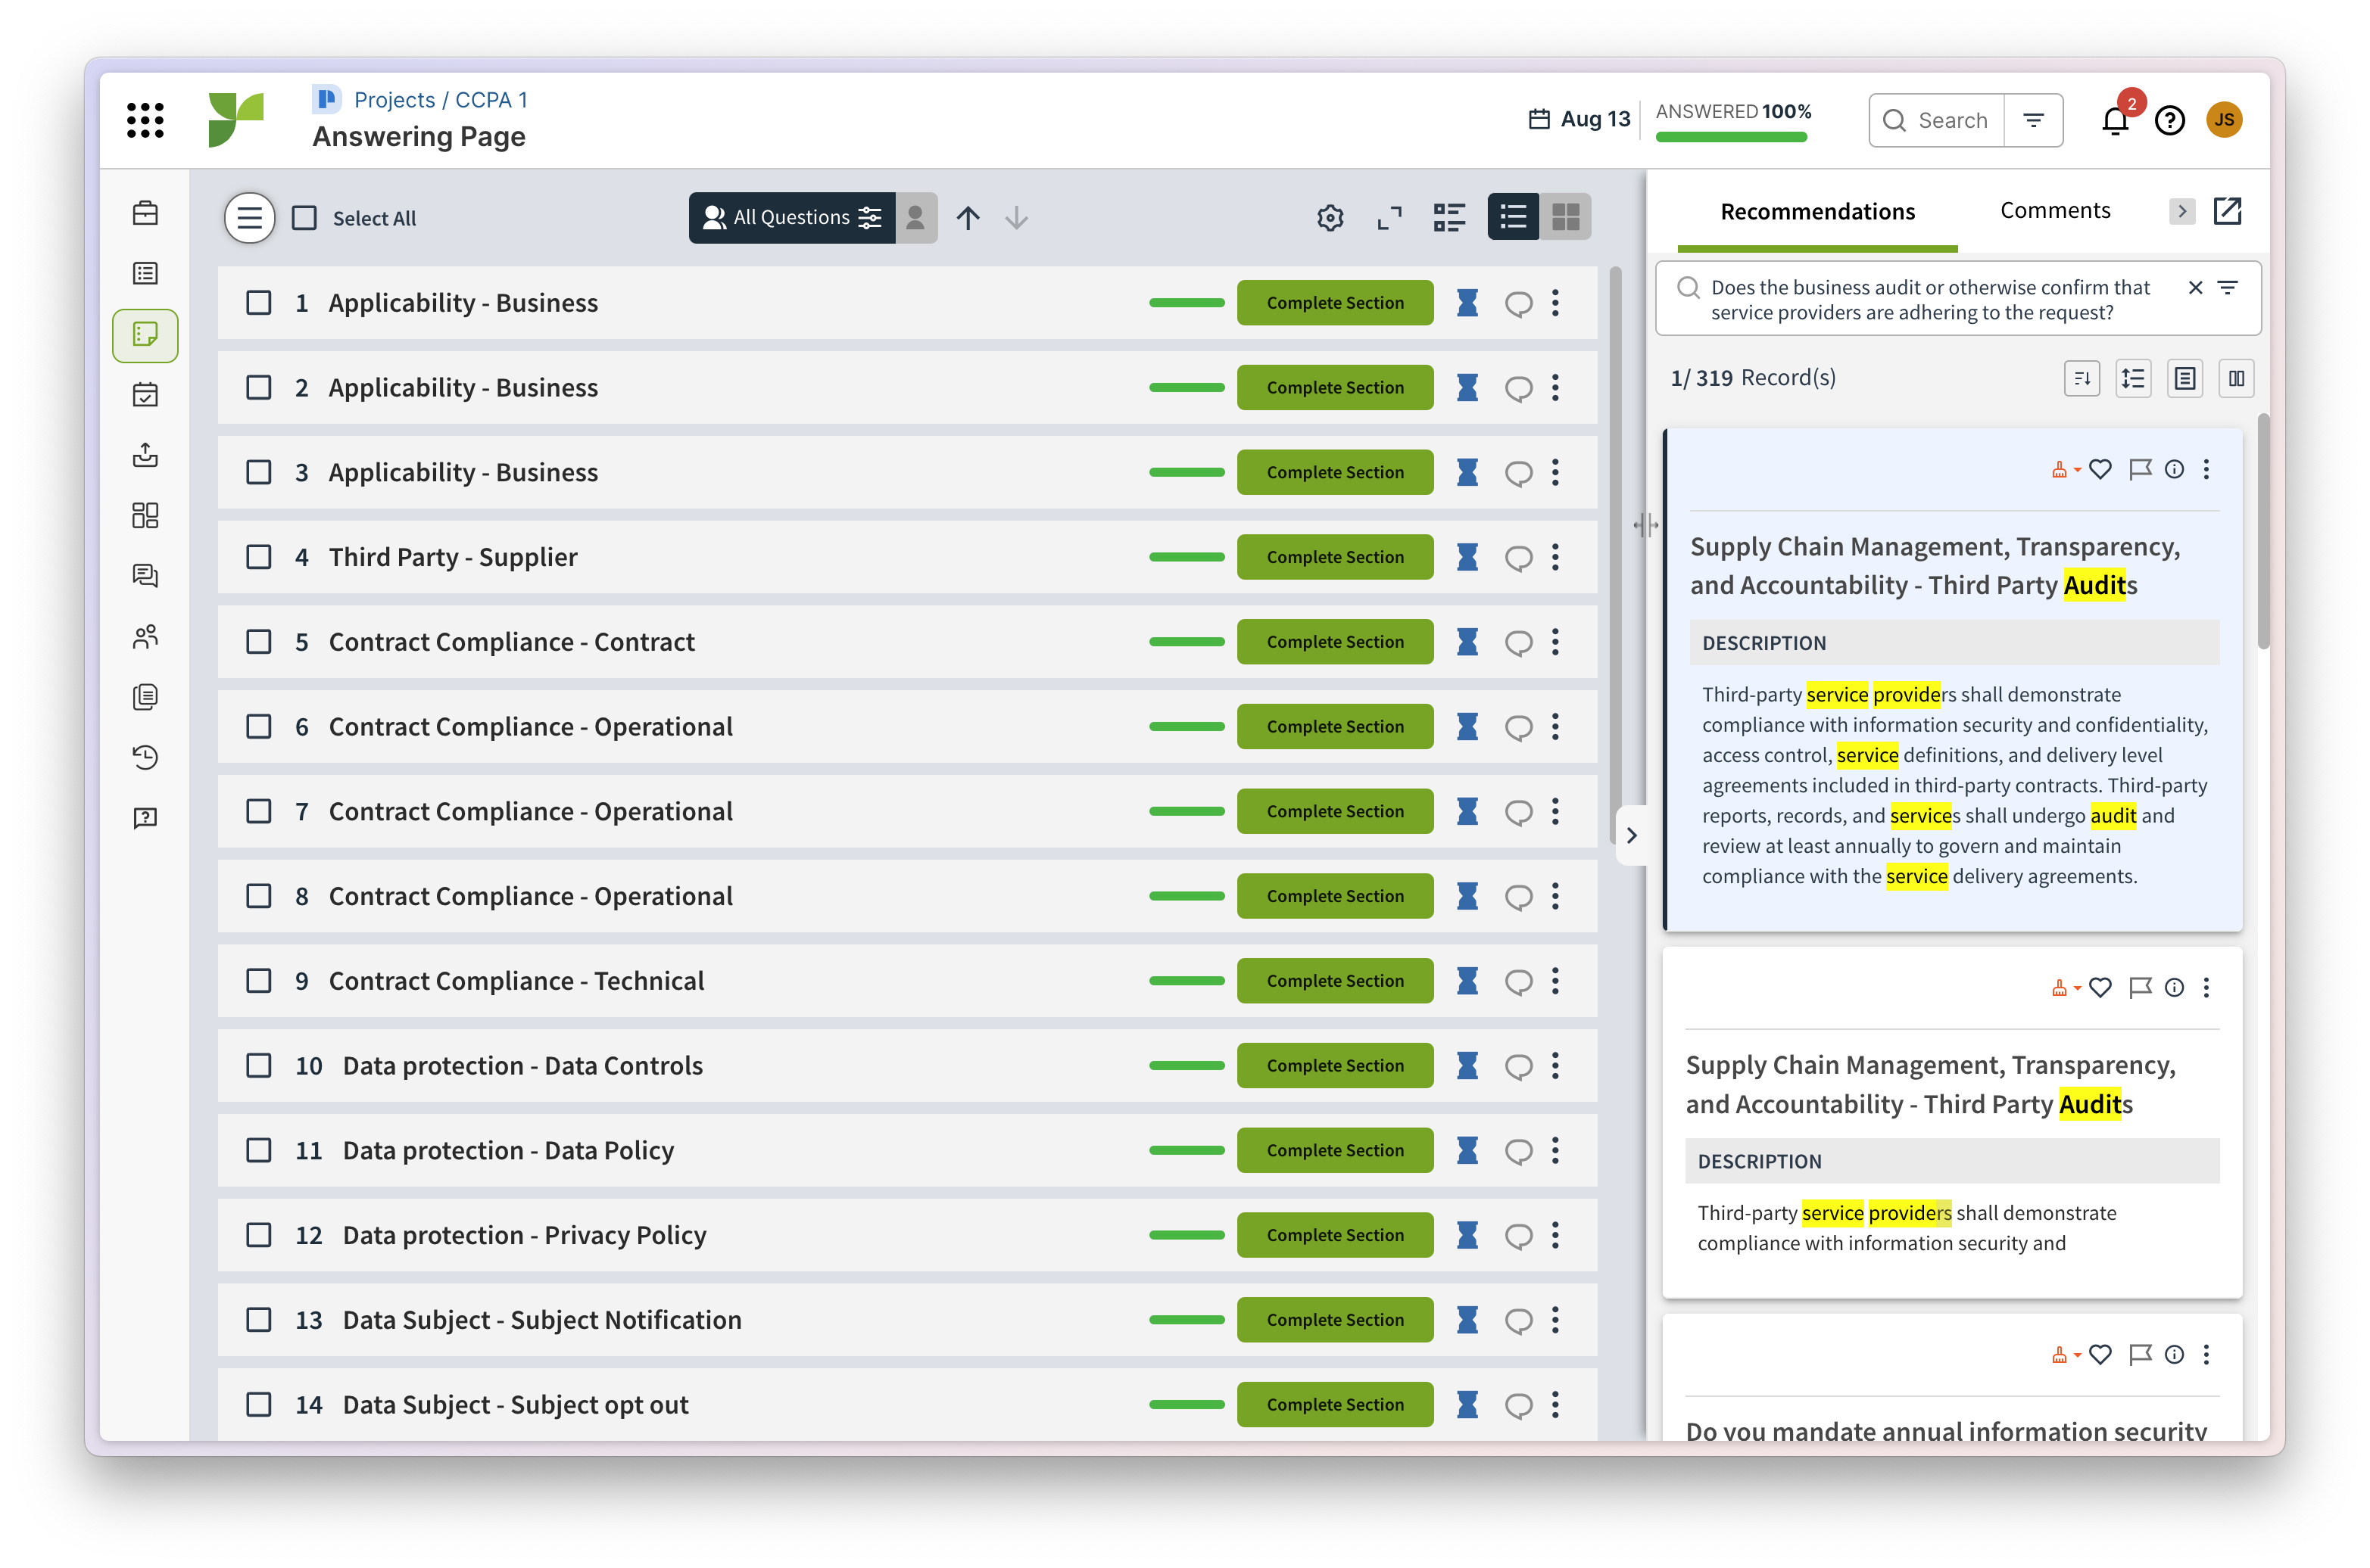Tick checkbox for Third Party - Supplier
This screenshot has height=1568, width=2370.
pos(259,557)
